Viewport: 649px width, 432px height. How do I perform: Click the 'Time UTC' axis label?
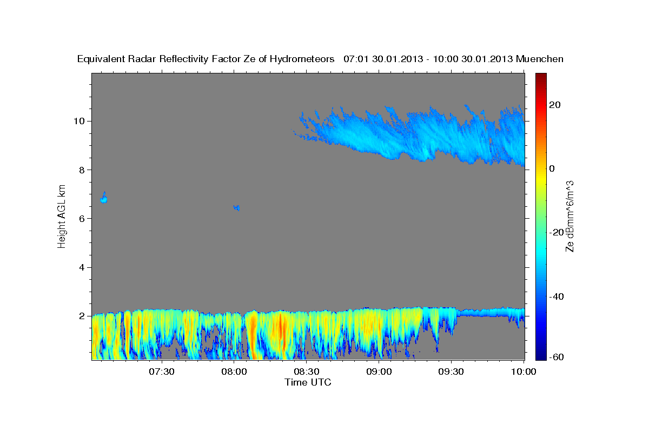[x=308, y=382]
